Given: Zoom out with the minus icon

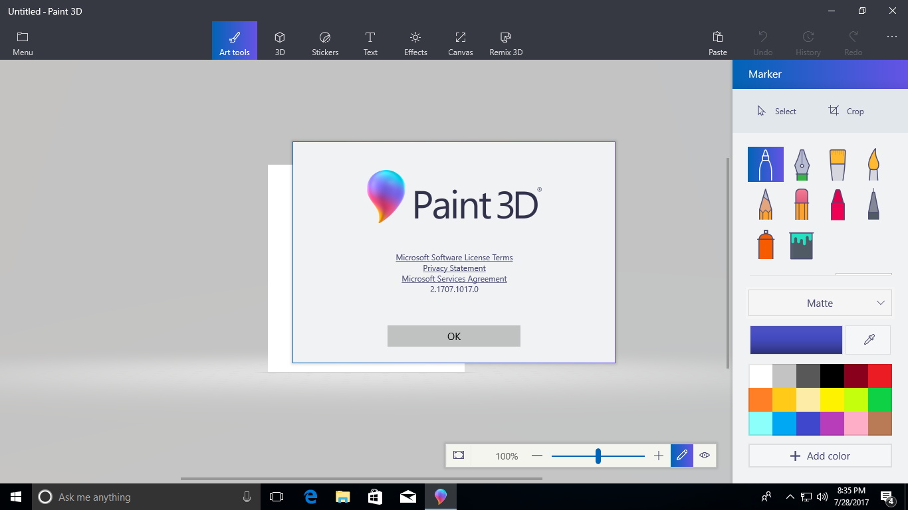Looking at the screenshot, I should tap(537, 456).
